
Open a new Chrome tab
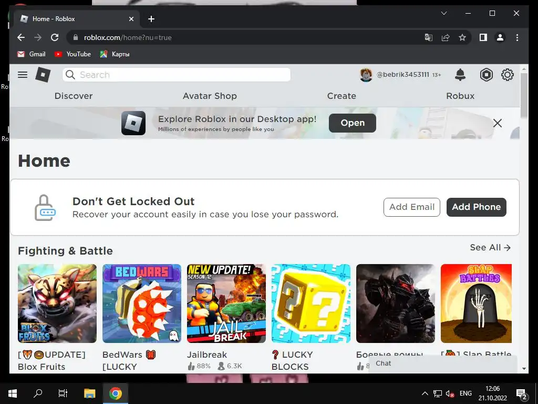pos(151,19)
